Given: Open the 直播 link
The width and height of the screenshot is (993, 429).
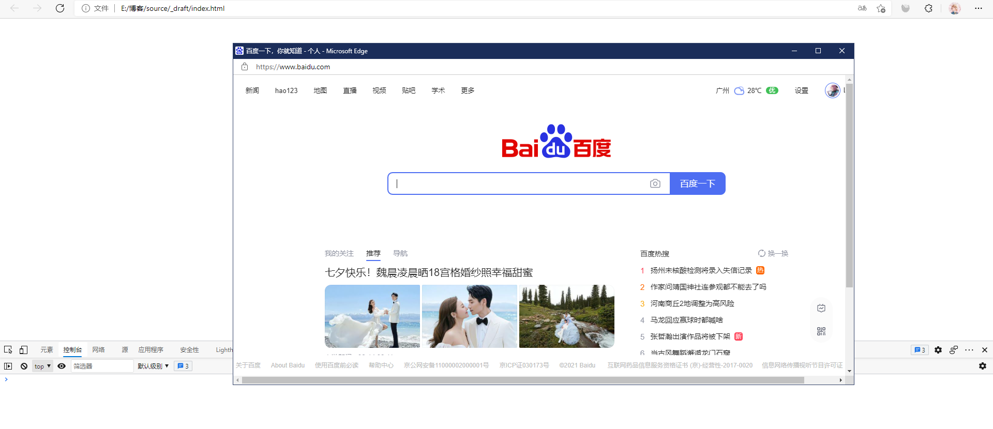Looking at the screenshot, I should tap(350, 90).
